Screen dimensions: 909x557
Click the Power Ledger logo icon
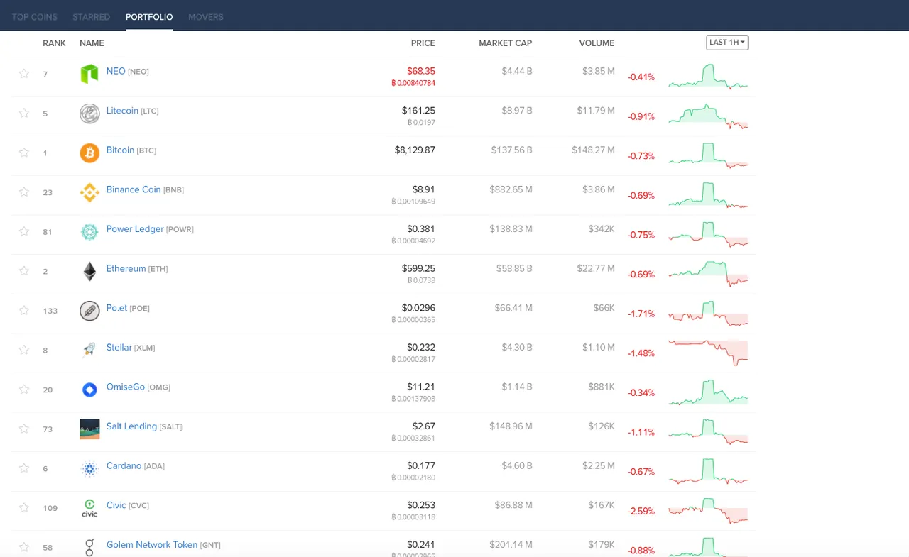click(x=89, y=232)
